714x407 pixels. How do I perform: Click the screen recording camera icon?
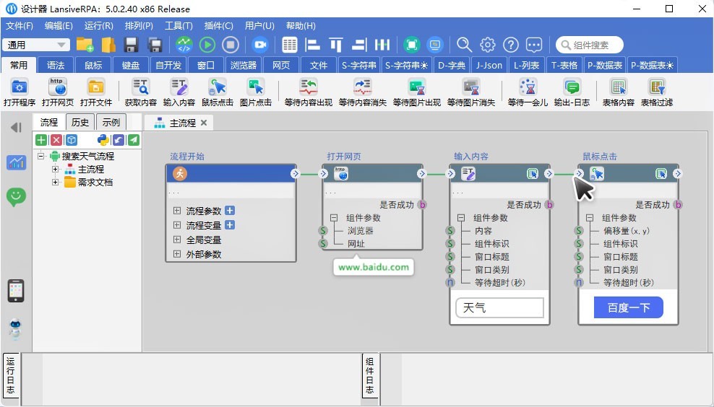[x=259, y=45]
